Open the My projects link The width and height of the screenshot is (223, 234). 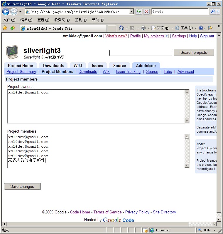click(154, 36)
